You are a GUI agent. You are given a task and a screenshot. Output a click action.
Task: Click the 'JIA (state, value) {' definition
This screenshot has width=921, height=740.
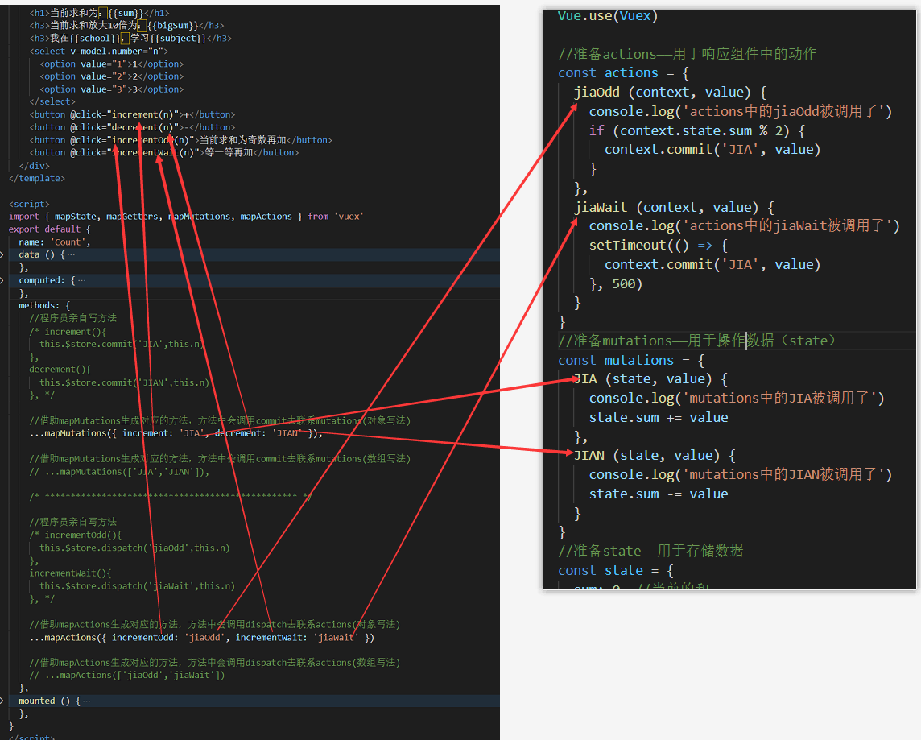pyautogui.click(x=650, y=379)
